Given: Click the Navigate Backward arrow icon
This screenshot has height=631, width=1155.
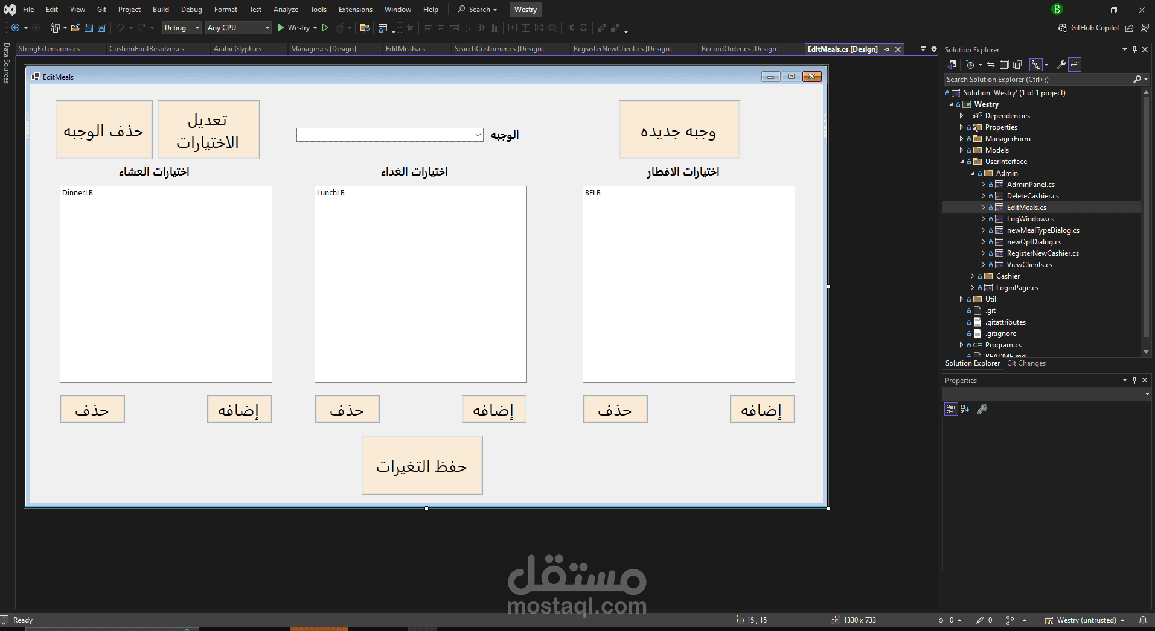Looking at the screenshot, I should (x=16, y=28).
